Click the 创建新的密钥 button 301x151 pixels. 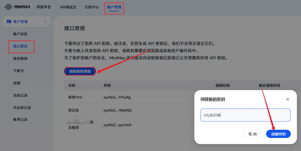[x=80, y=71]
